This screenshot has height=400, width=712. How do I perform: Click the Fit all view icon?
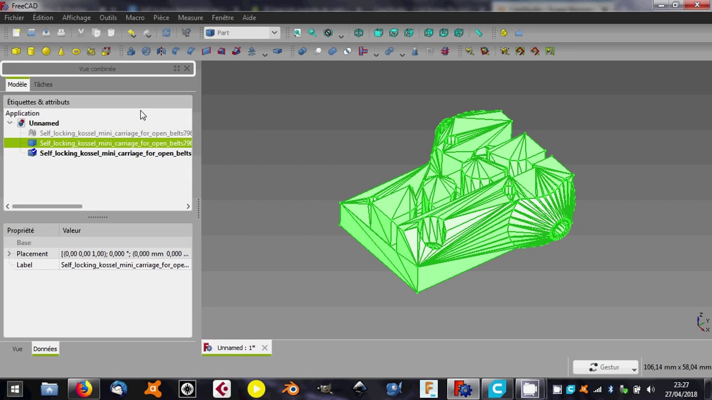point(298,33)
